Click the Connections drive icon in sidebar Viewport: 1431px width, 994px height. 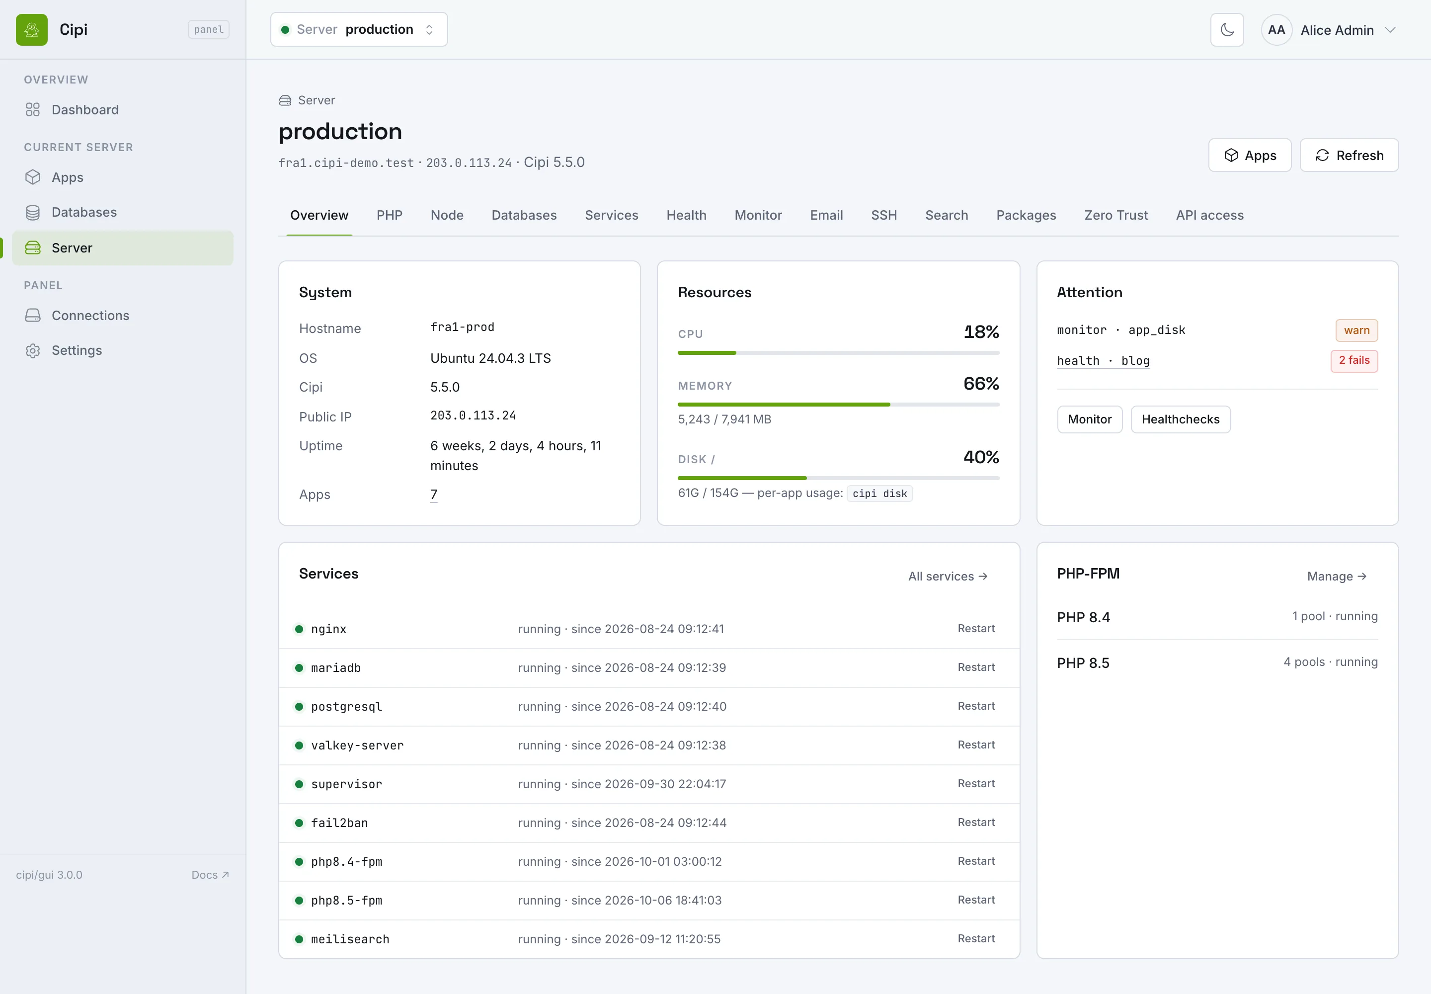(32, 315)
